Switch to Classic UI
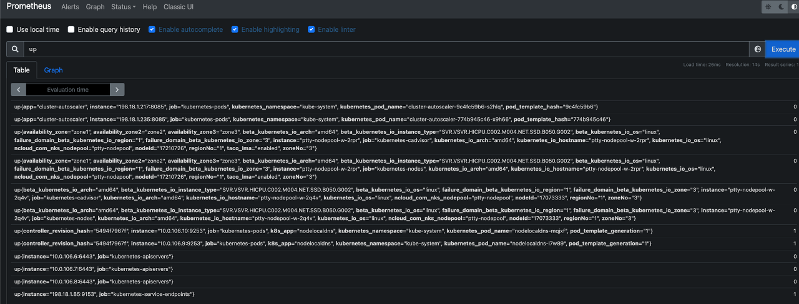Image resolution: width=799 pixels, height=304 pixels. [x=179, y=7]
